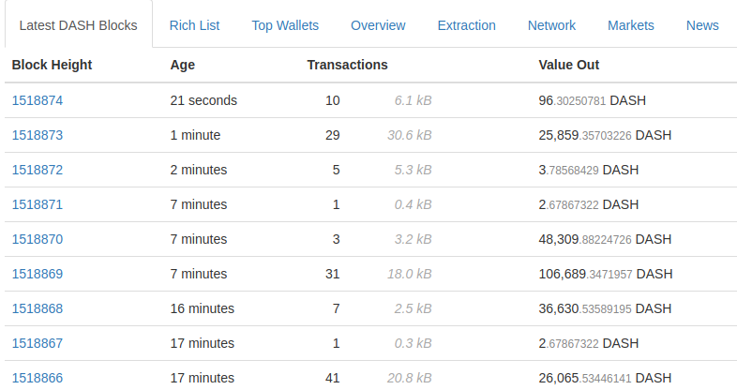Select the '1 minute' age cell
The width and height of the screenshot is (737, 390).
195,135
